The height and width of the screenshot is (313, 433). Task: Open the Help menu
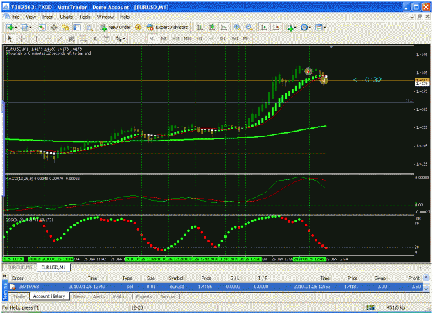(125, 17)
